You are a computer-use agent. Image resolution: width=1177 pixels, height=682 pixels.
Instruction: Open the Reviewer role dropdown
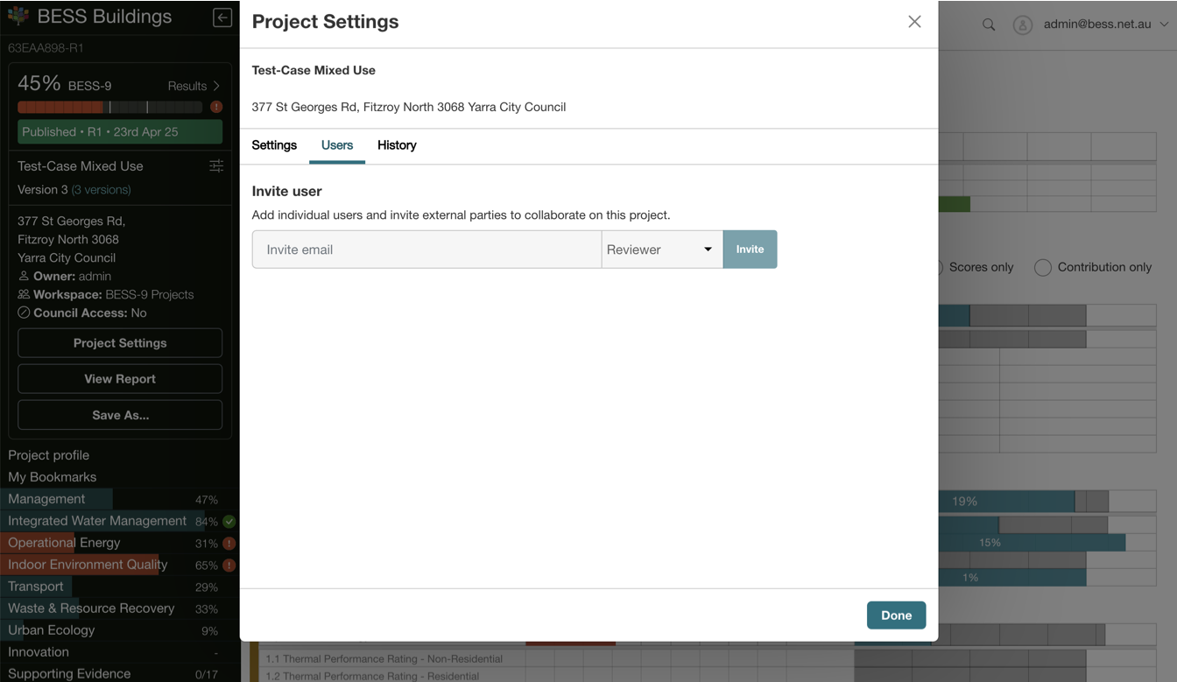[662, 250]
